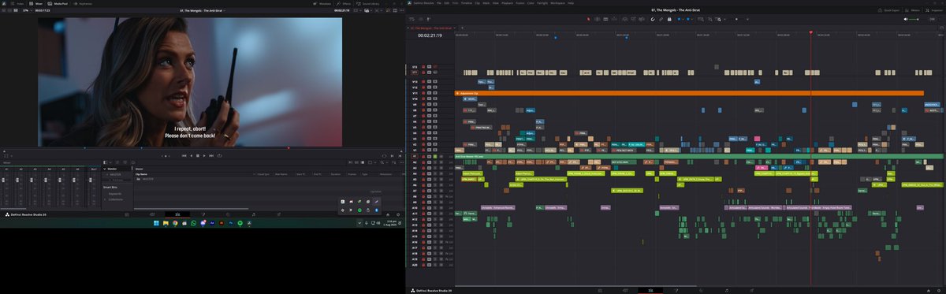The image size is (946, 294).
Task: Open Spotify from Windows taskbar
Action: point(240,223)
